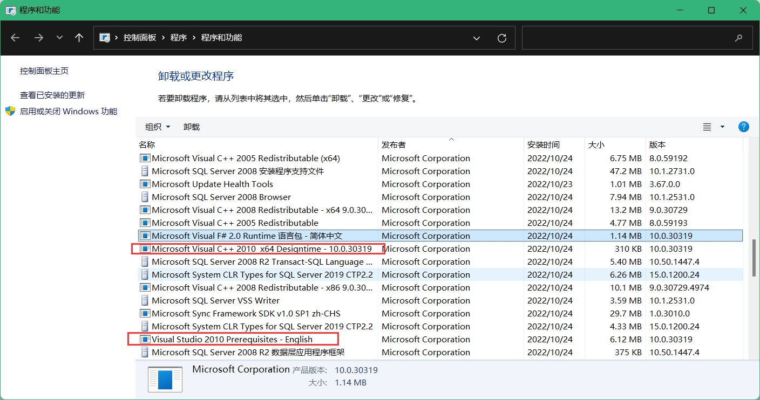Click the version cell 3.67.0.0
The height and width of the screenshot is (400, 760).
point(664,184)
